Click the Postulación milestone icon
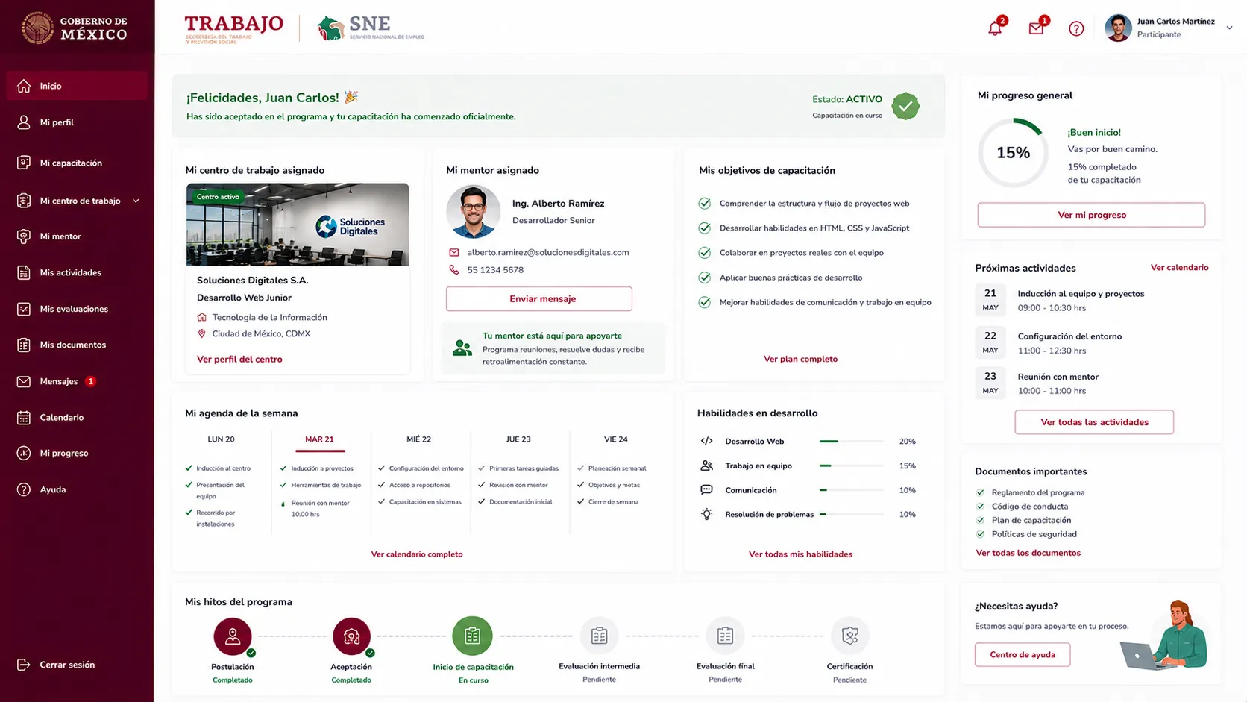The image size is (1247, 702). (233, 636)
